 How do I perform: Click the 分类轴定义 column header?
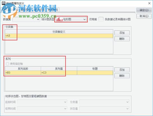[59, 32]
